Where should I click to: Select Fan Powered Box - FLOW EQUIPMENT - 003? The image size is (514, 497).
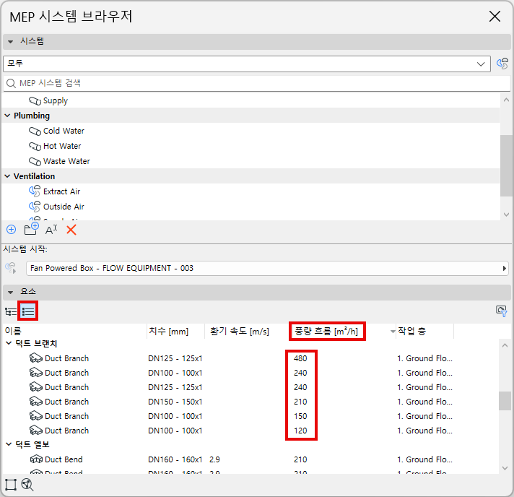[x=267, y=268]
